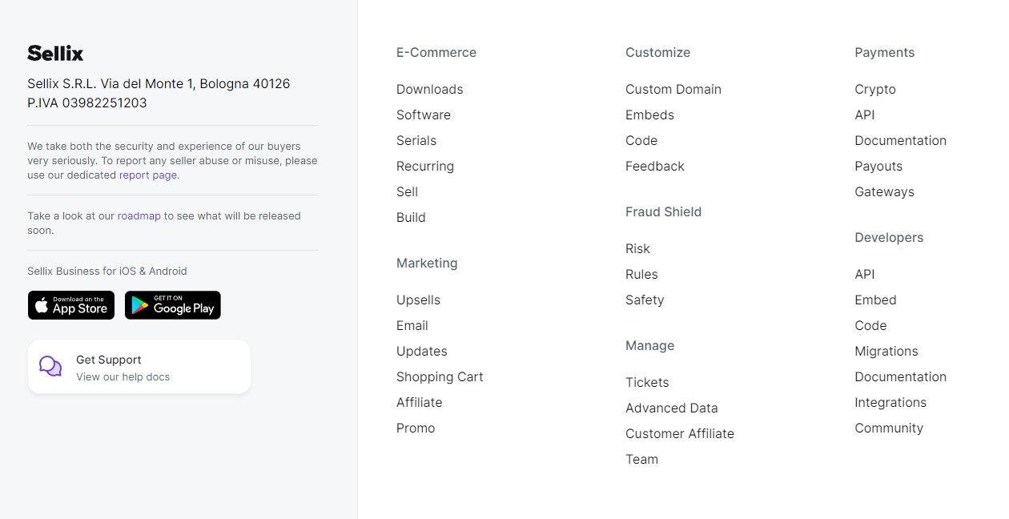Follow the report page link
1009x519 pixels.
(x=148, y=175)
